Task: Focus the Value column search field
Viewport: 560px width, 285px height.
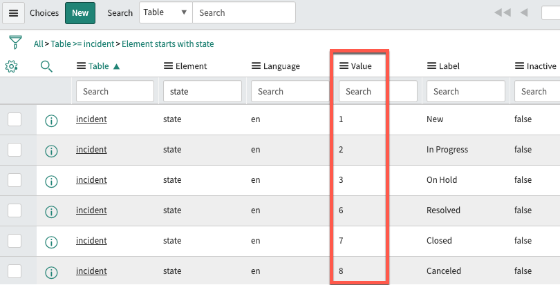Action: 378,91
